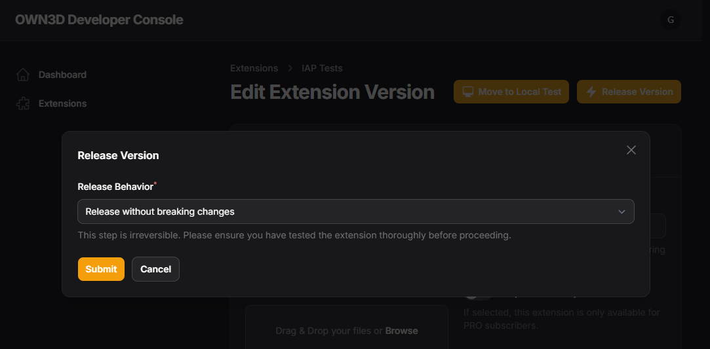Click the lightning bolt icon on Release Version
Image resolution: width=710 pixels, height=349 pixels.
(x=591, y=92)
